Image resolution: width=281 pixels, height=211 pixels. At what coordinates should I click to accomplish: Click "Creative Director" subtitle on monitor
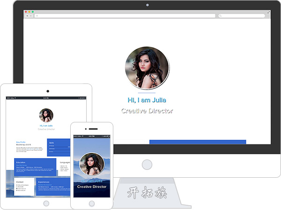click(147, 111)
